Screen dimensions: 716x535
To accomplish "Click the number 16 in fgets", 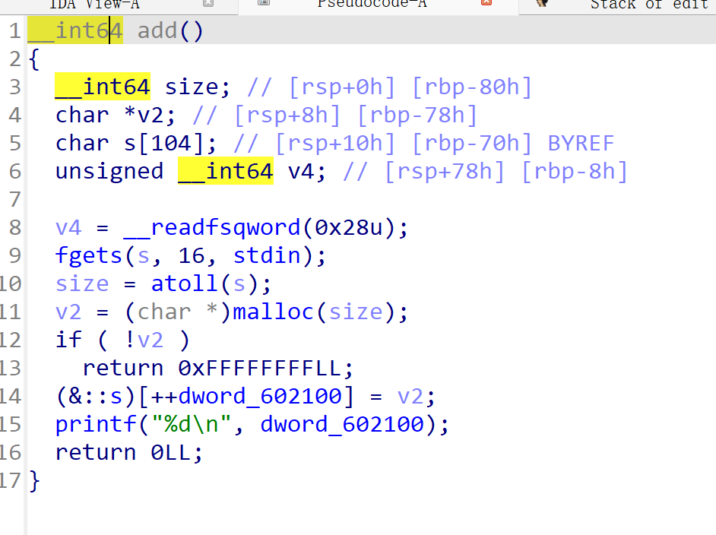I will pyautogui.click(x=192, y=255).
